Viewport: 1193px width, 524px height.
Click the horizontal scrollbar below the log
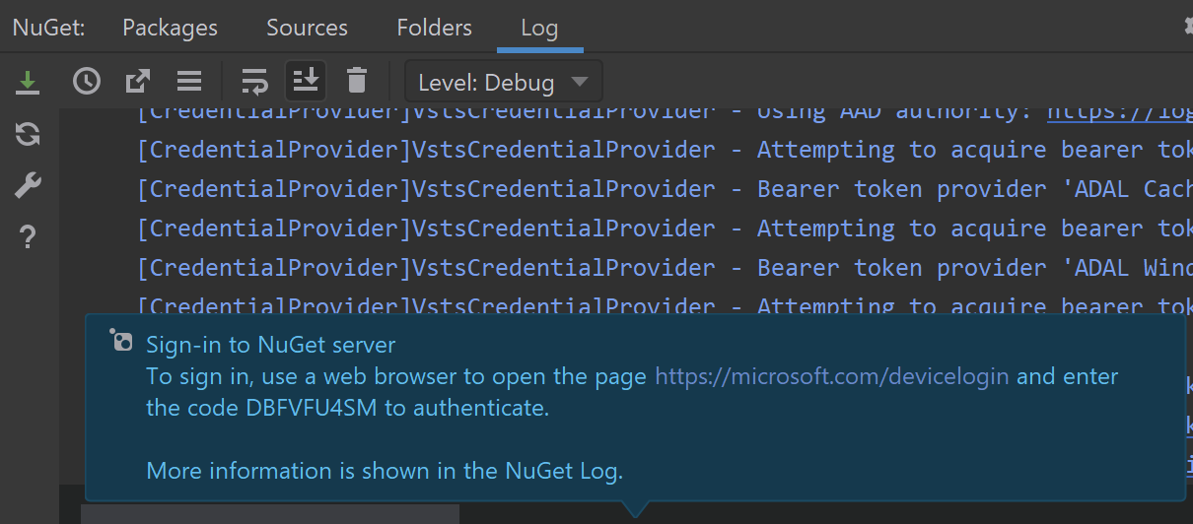(269, 514)
